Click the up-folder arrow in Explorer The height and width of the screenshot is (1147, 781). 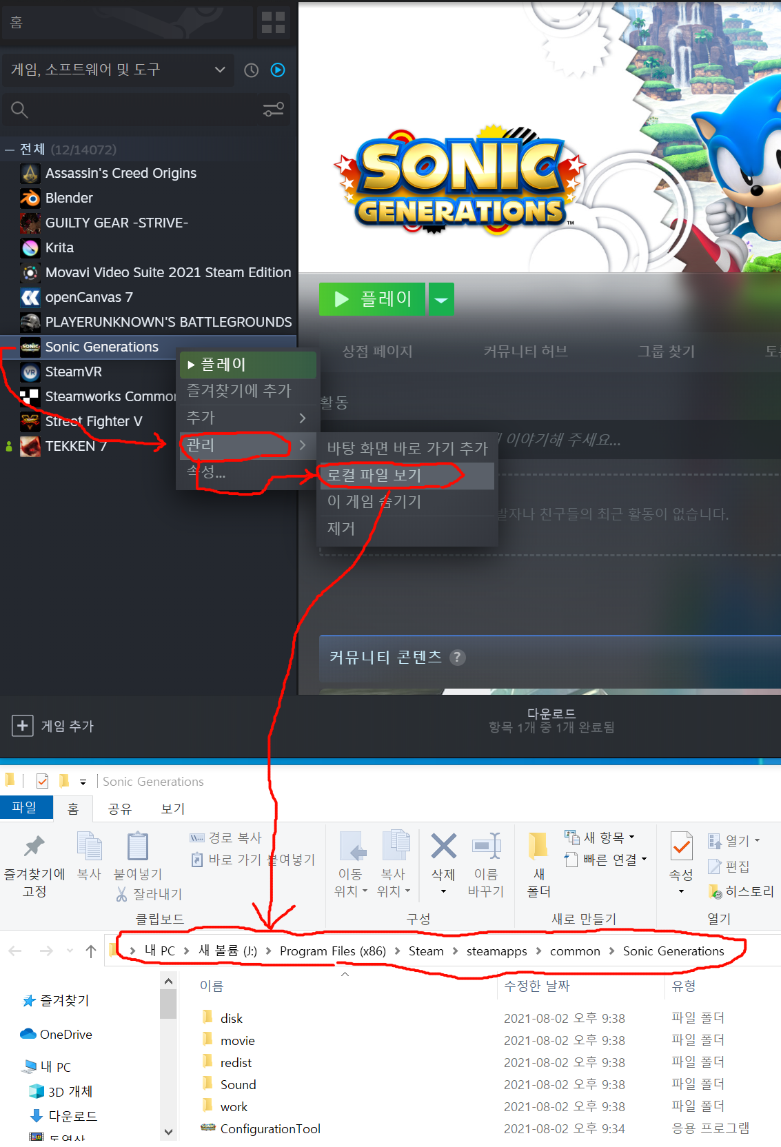[x=90, y=951]
